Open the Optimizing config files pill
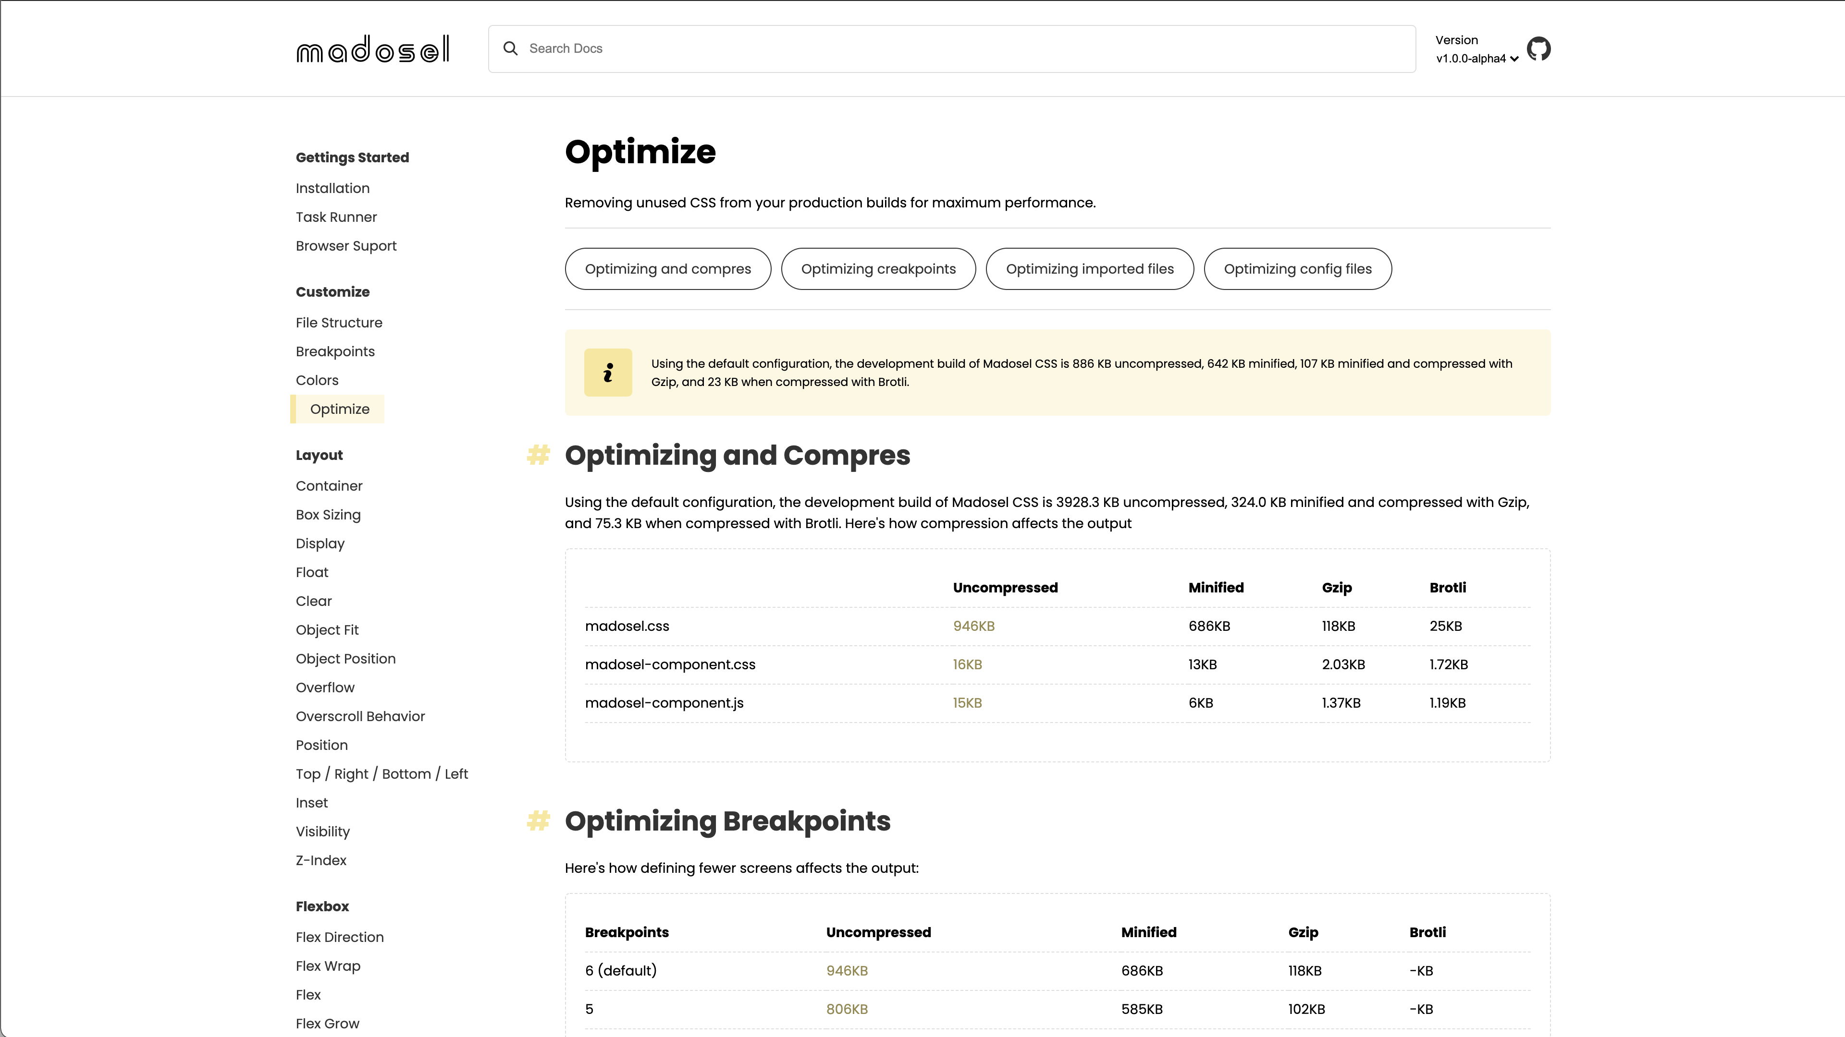 1297,269
